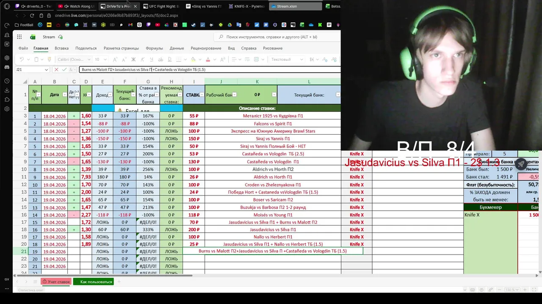Click the horizontal sheet scrollbar

point(104,275)
